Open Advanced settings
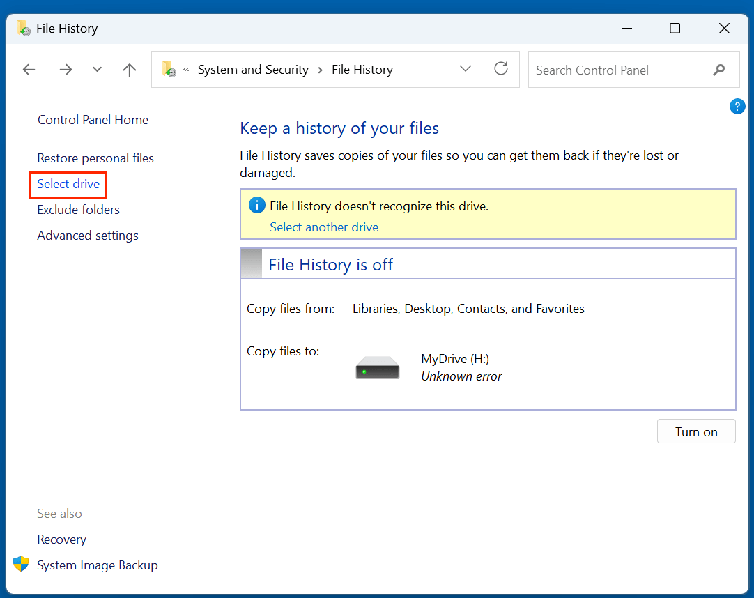 pos(87,235)
